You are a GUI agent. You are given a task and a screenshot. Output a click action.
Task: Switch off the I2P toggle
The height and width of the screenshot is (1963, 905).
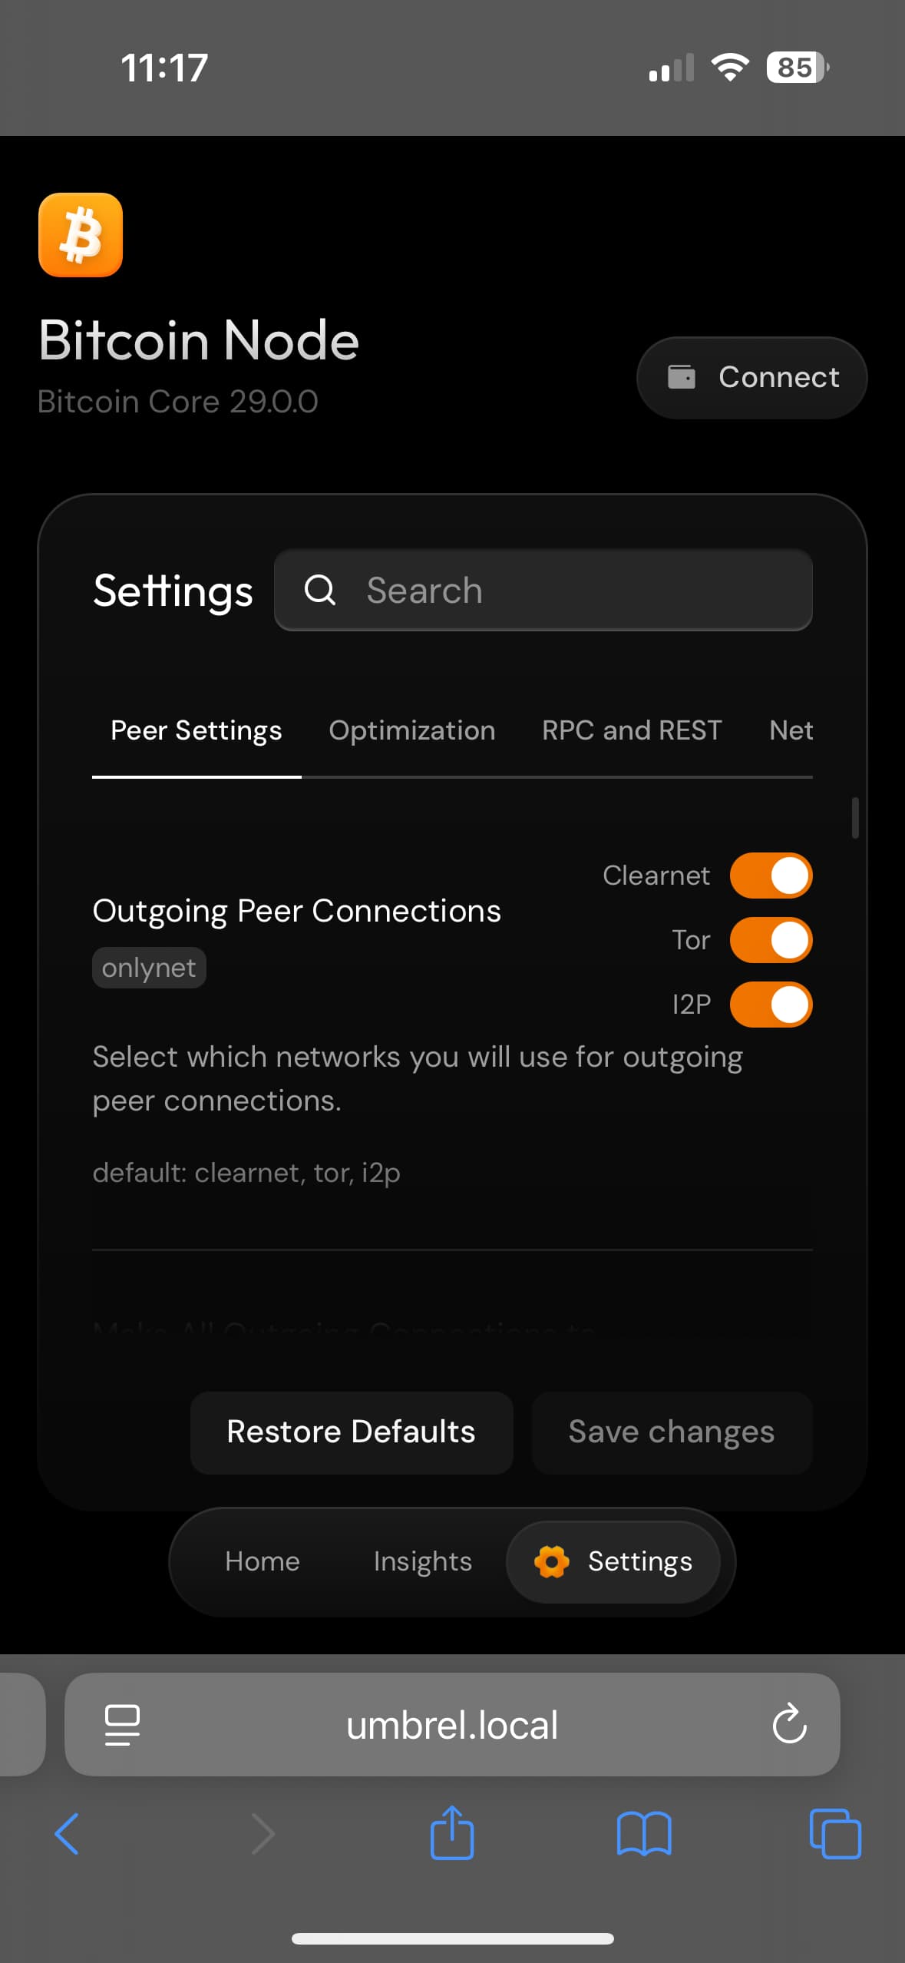coord(771,1005)
